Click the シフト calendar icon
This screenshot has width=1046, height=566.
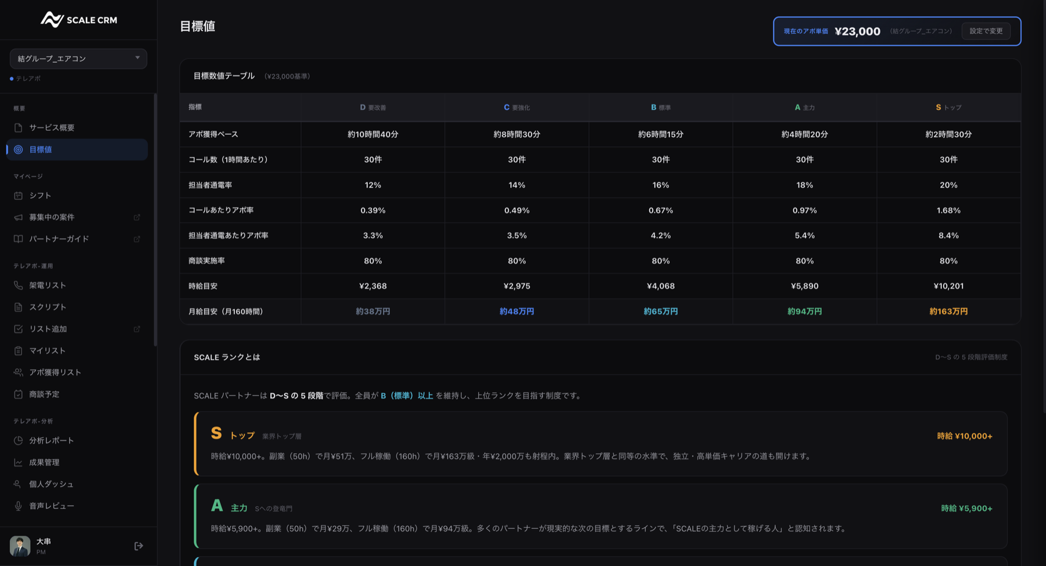pyautogui.click(x=19, y=196)
